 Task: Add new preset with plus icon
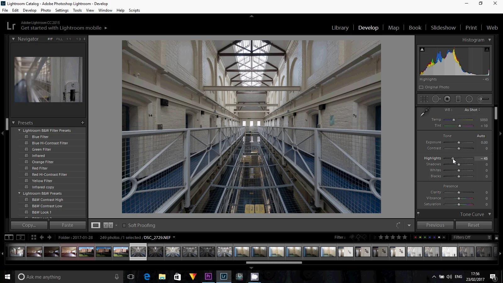tap(83, 123)
